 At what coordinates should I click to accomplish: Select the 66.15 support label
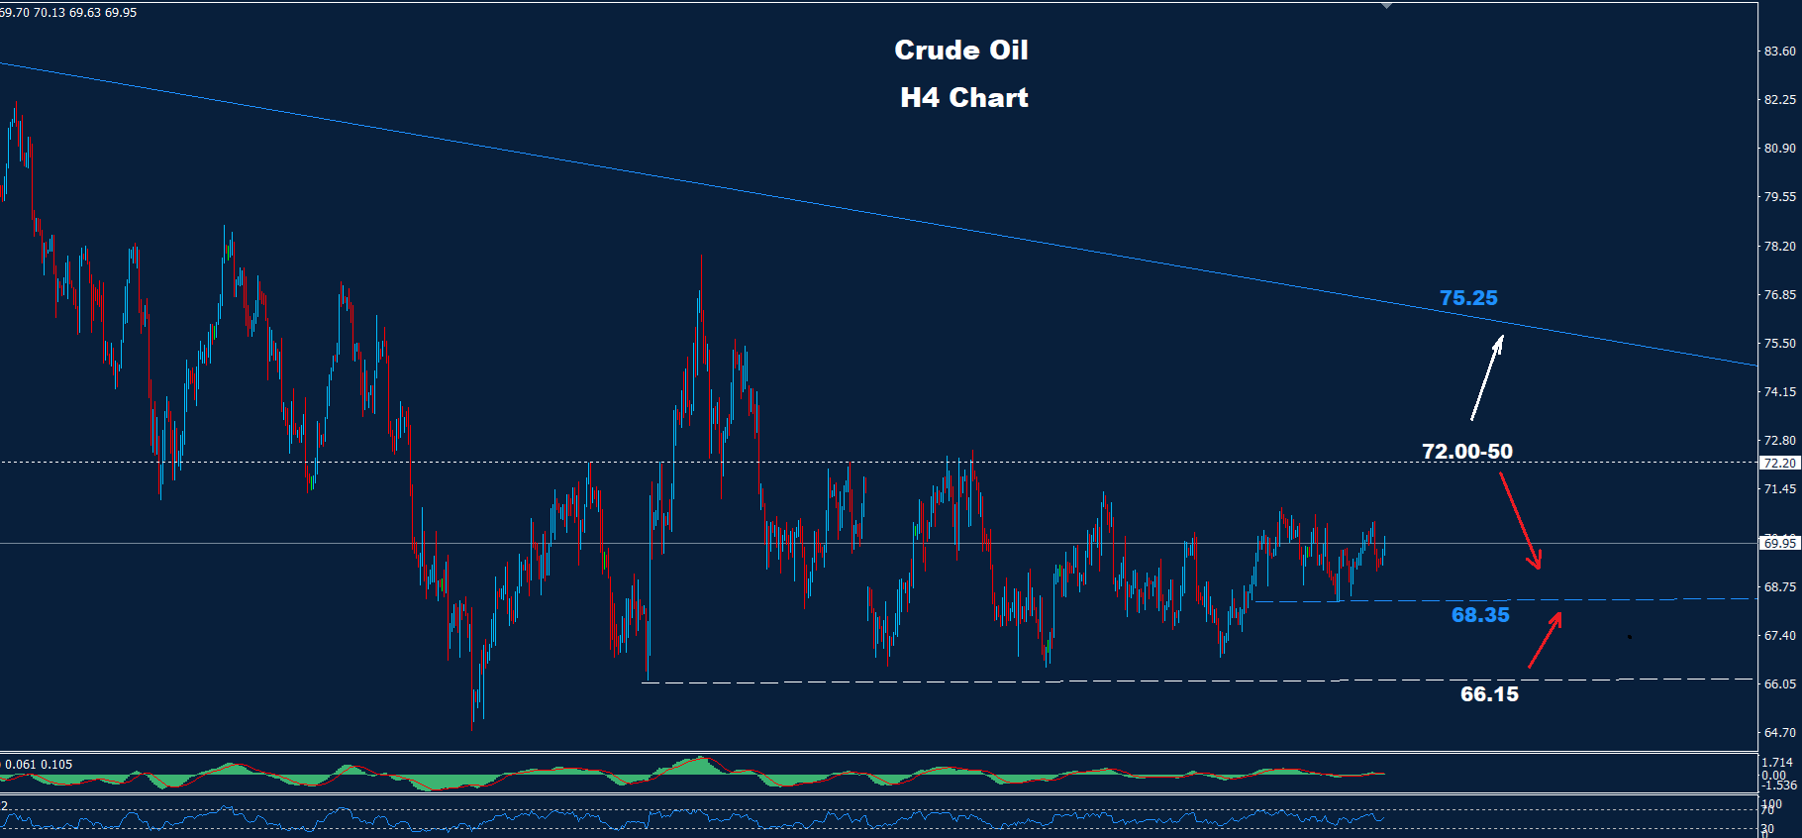[1489, 694]
